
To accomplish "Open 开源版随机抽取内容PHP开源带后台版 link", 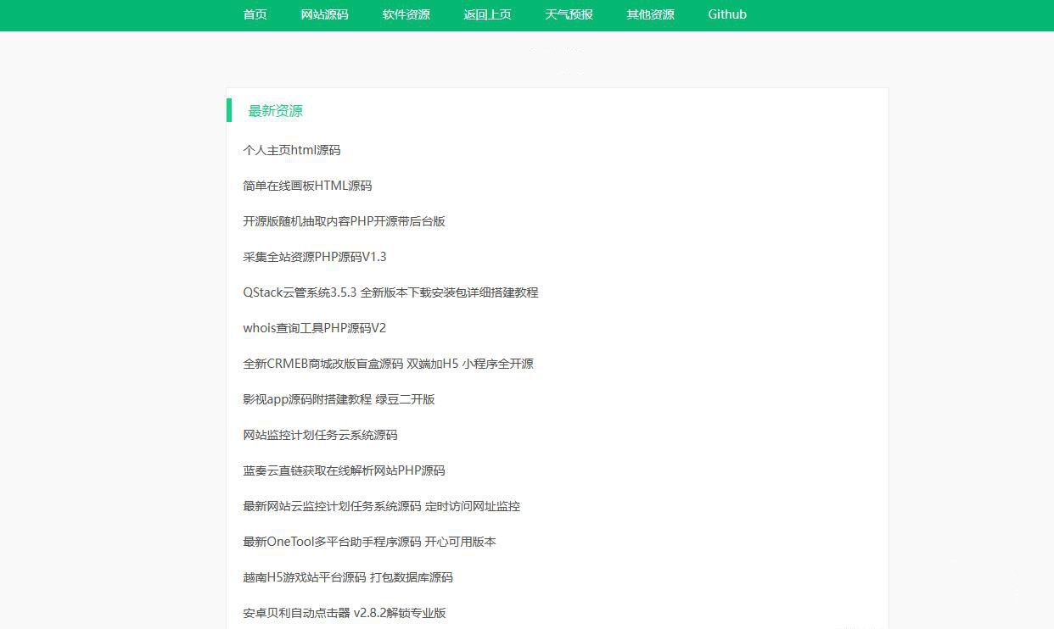I will (343, 221).
